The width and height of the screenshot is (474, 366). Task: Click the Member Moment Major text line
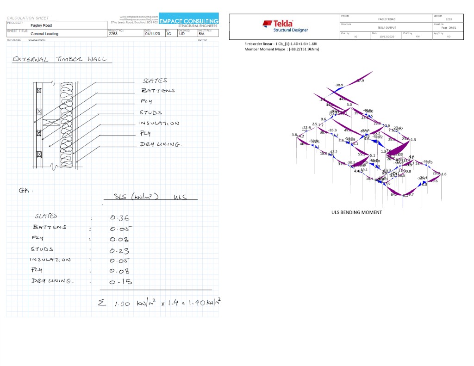282,49
